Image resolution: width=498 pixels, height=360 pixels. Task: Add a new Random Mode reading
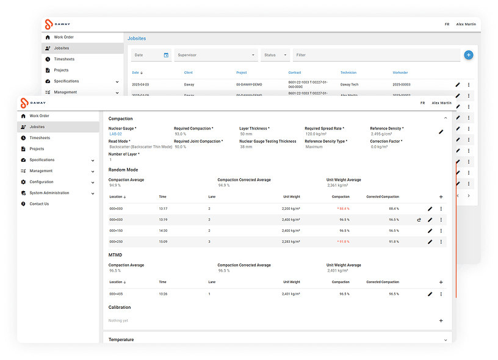tap(441, 197)
